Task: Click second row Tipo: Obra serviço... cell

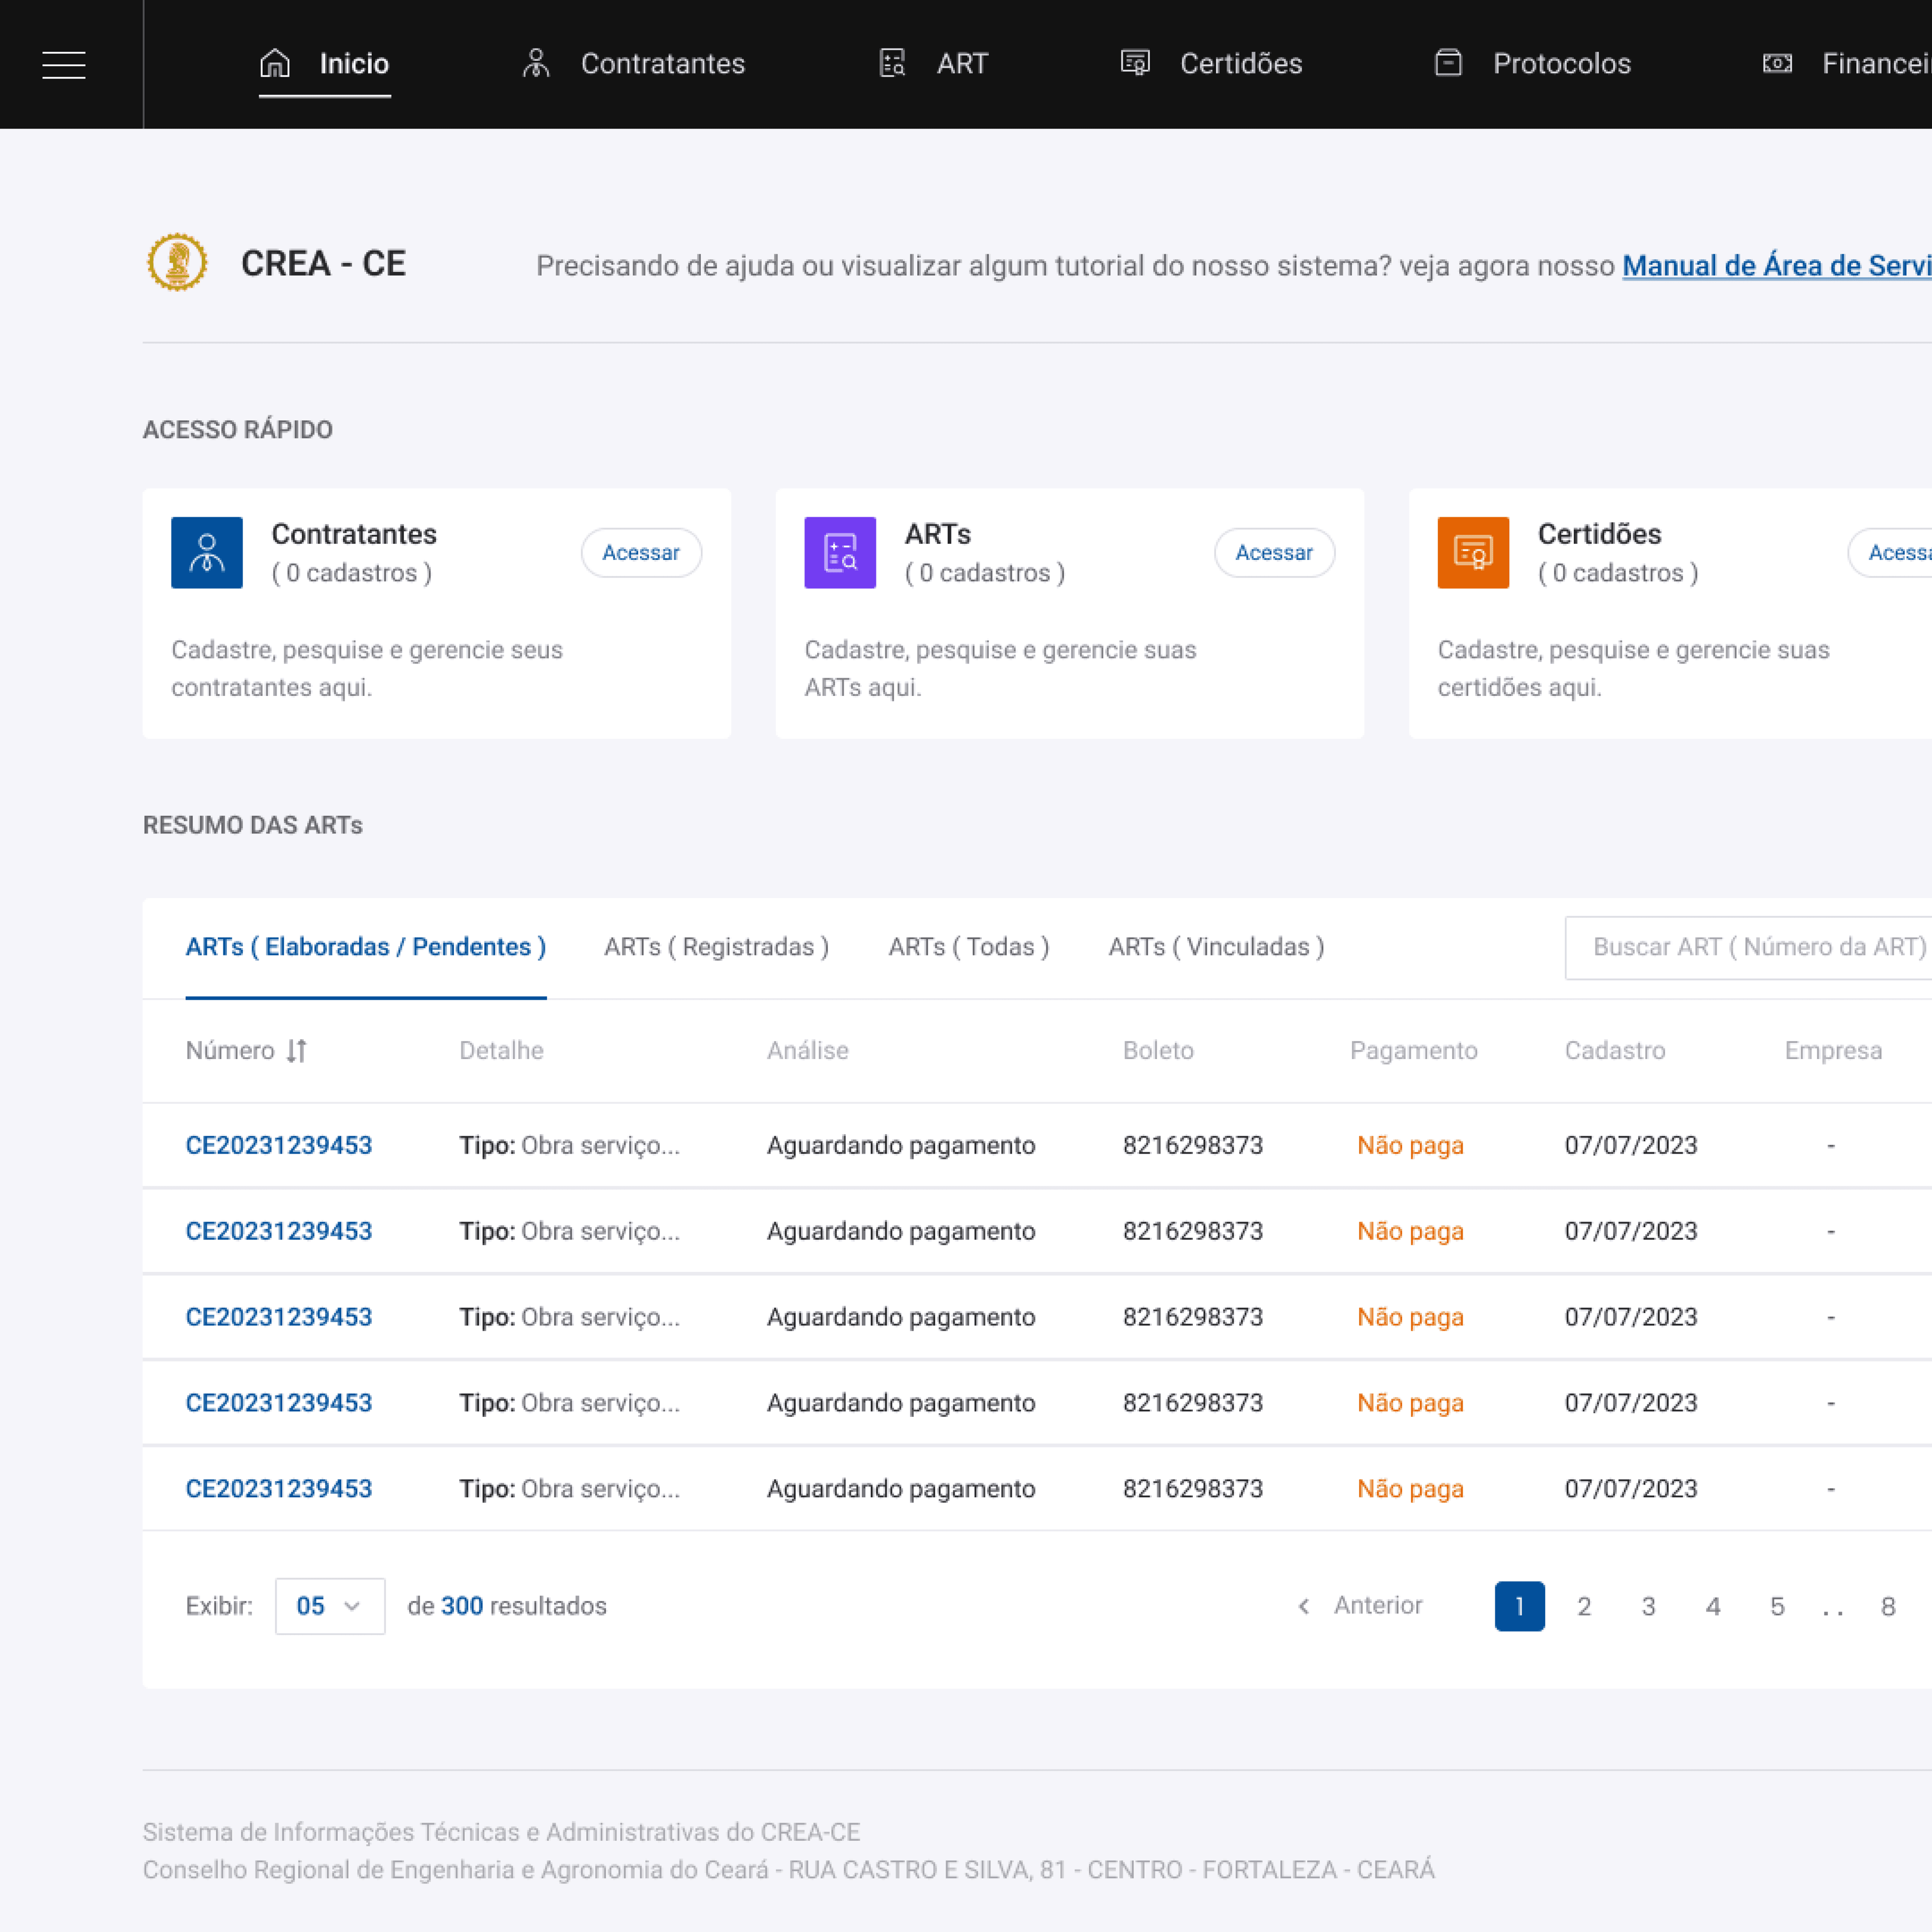Action: (x=570, y=1231)
